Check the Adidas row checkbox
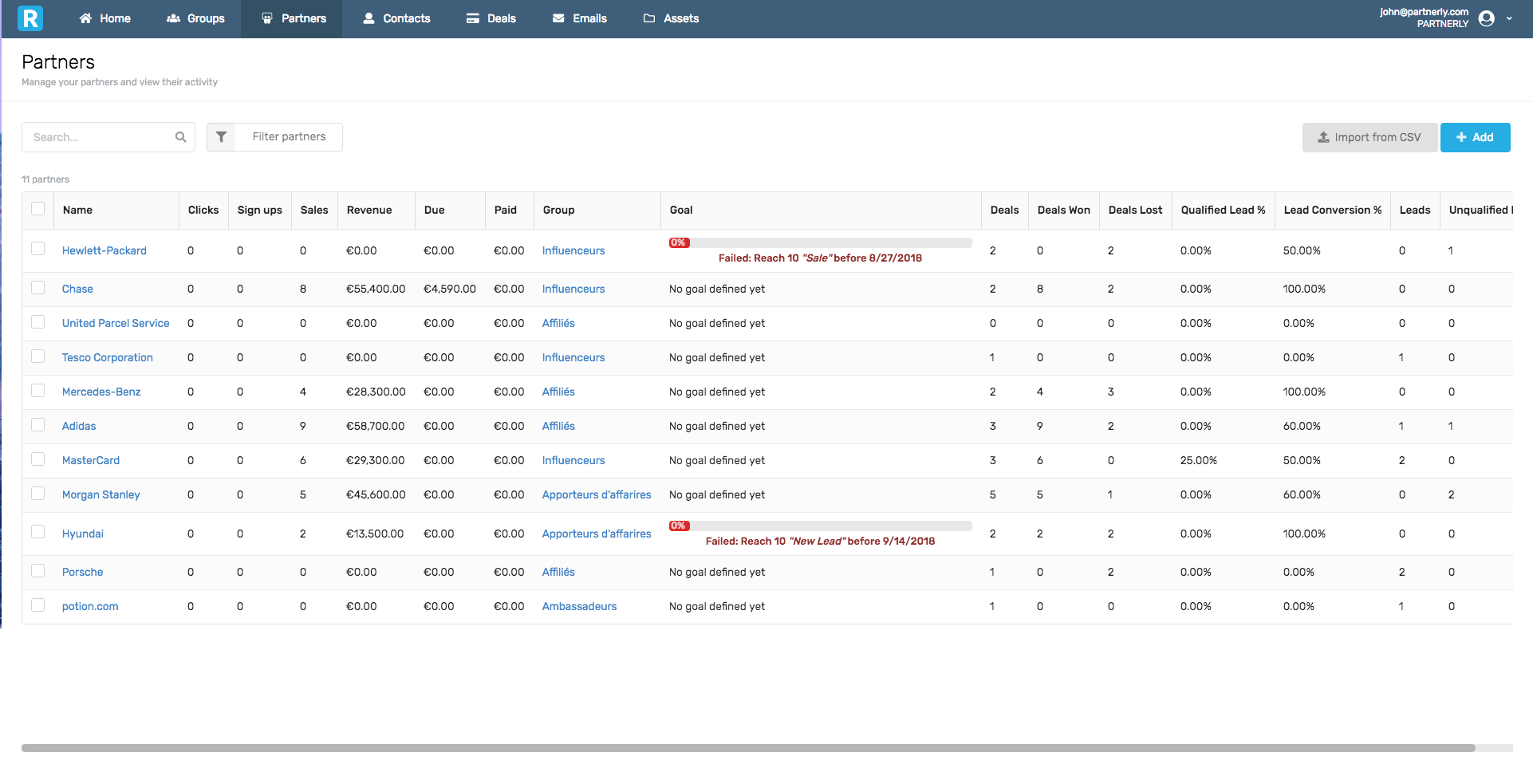The image size is (1533, 772). pos(37,424)
